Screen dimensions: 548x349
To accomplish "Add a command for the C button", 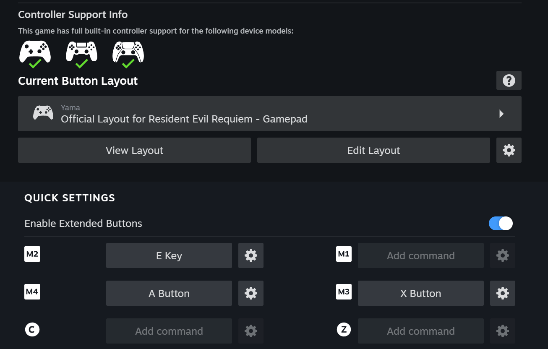I will click(x=169, y=331).
